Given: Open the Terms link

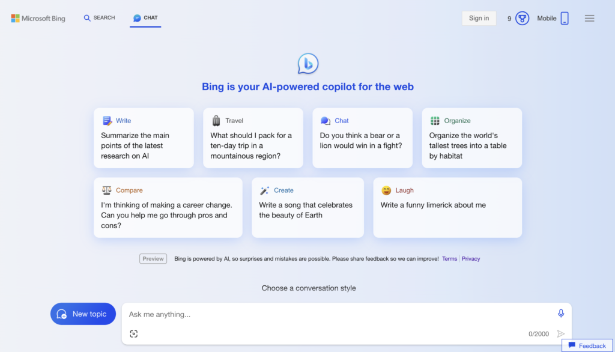Looking at the screenshot, I should tap(449, 258).
